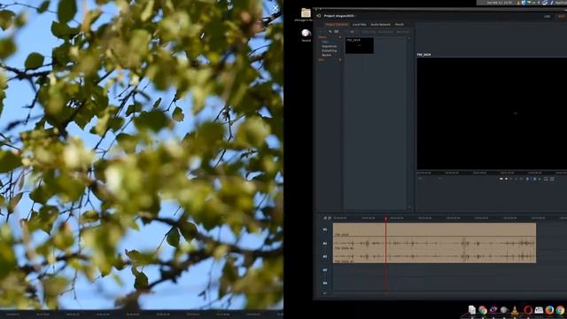
Task: Open the Lightworks icon in the dock
Action: (493, 310)
